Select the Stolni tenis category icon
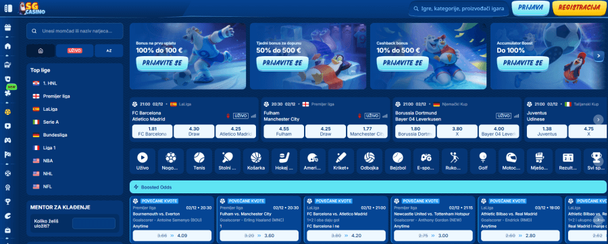The width and height of the screenshot is (608, 244). tap(228, 161)
